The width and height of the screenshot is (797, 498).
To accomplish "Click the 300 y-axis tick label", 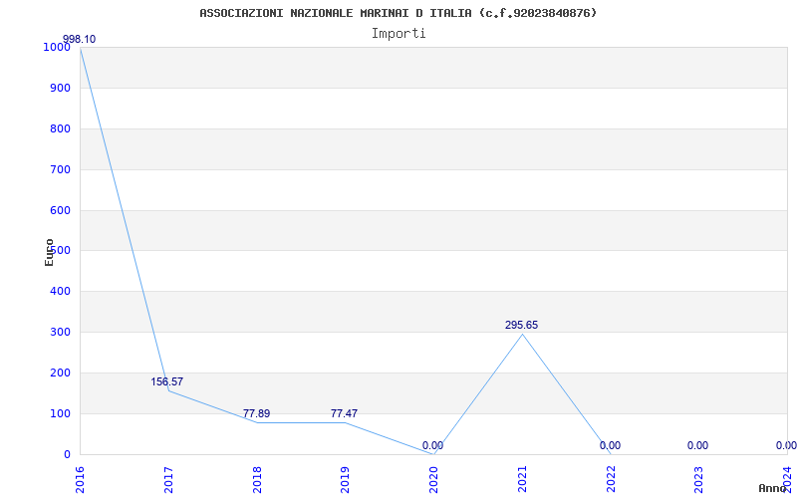I will (x=60, y=333).
